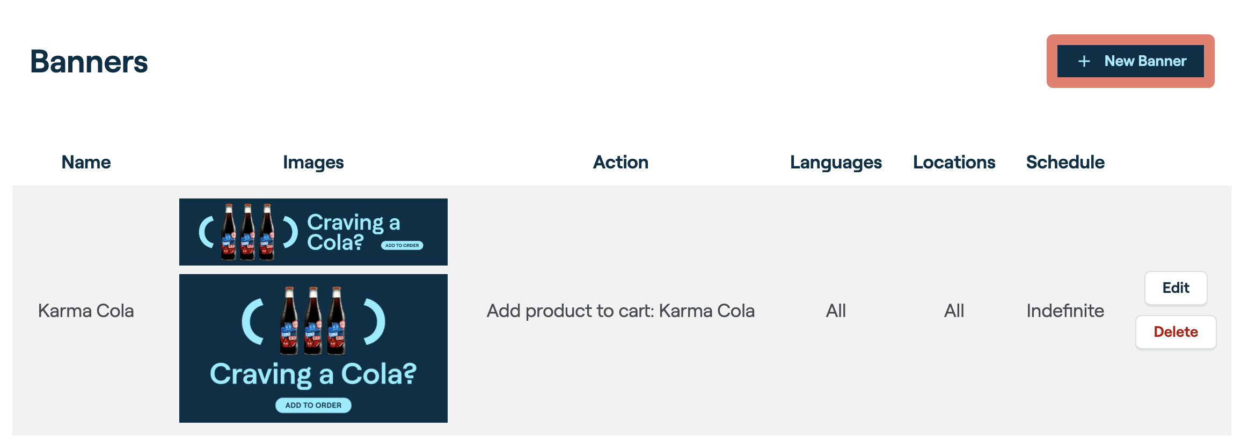1241x442 pixels.
Task: Click the All value under Locations
Action: pyautogui.click(x=954, y=311)
